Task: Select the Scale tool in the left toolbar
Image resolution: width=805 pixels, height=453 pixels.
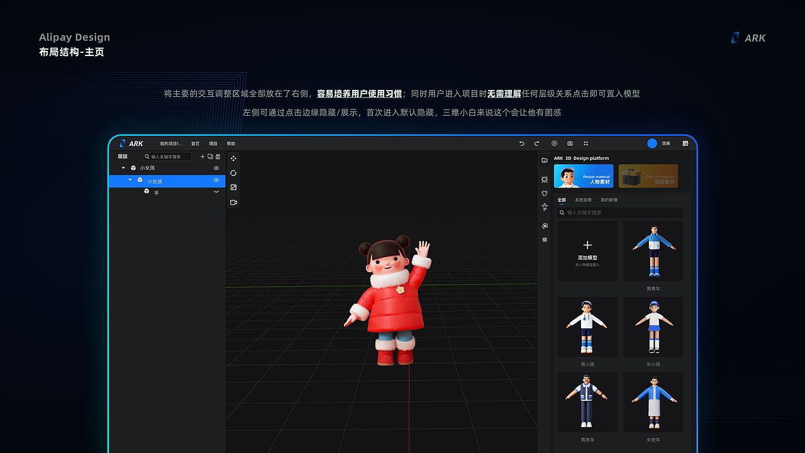Action: 233,186
